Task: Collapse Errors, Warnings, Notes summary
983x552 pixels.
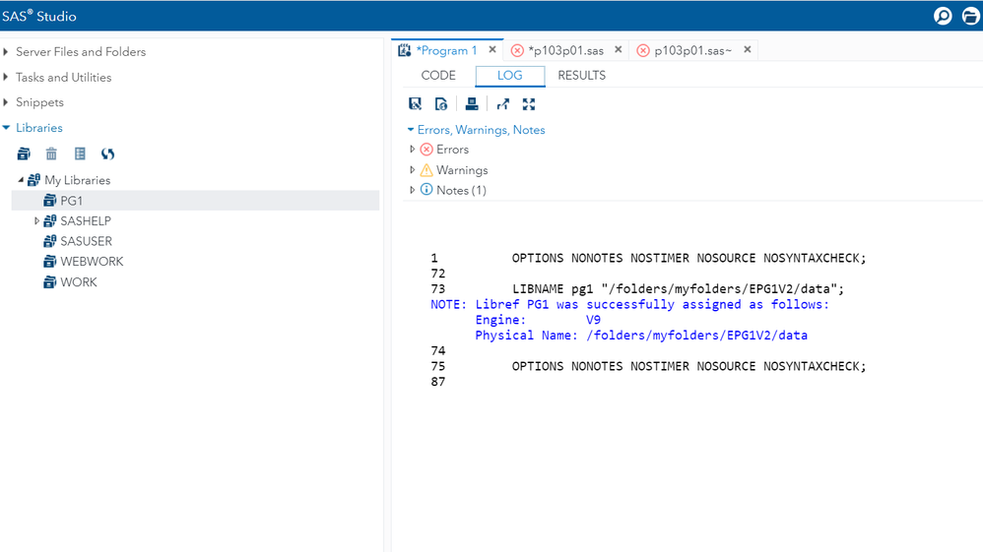Action: [x=411, y=130]
